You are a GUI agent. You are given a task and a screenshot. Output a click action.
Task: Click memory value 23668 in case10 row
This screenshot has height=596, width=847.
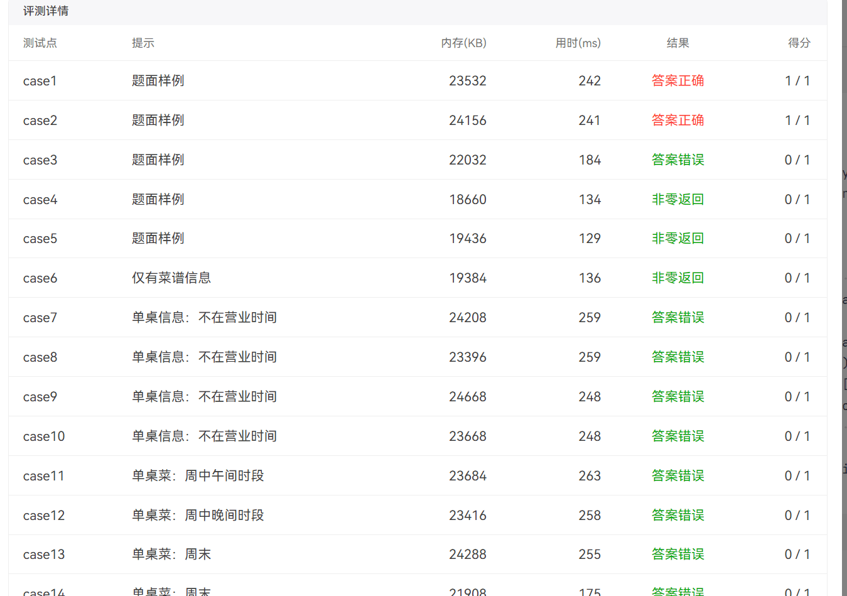pos(467,436)
